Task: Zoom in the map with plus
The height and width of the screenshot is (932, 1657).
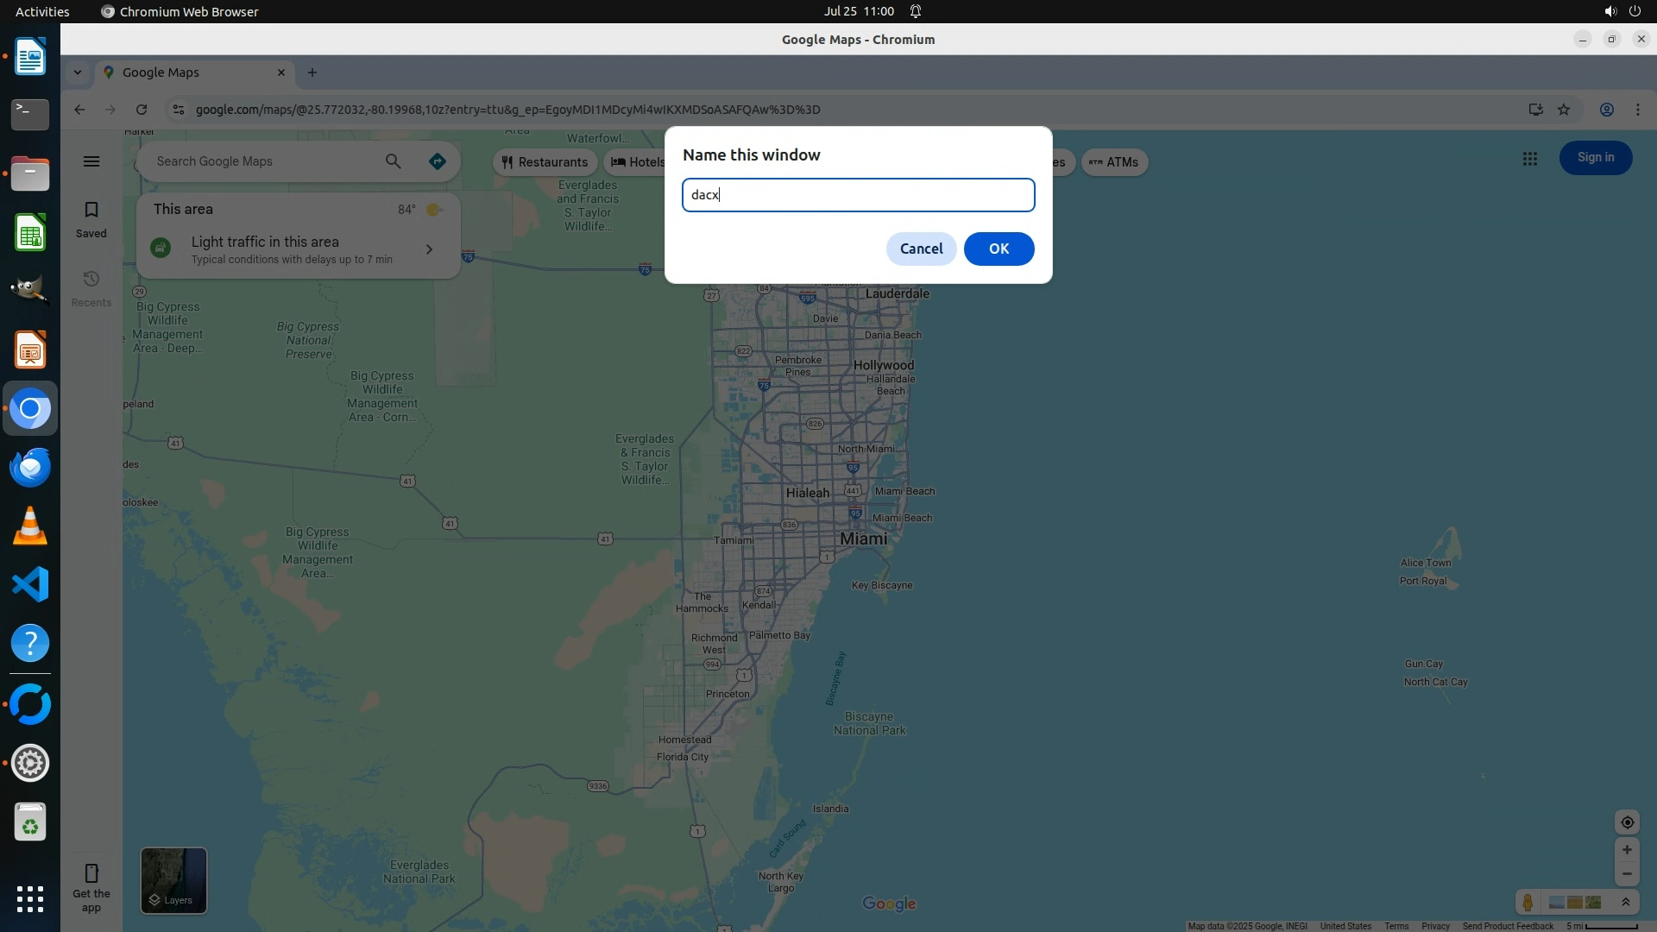Action: (x=1627, y=850)
